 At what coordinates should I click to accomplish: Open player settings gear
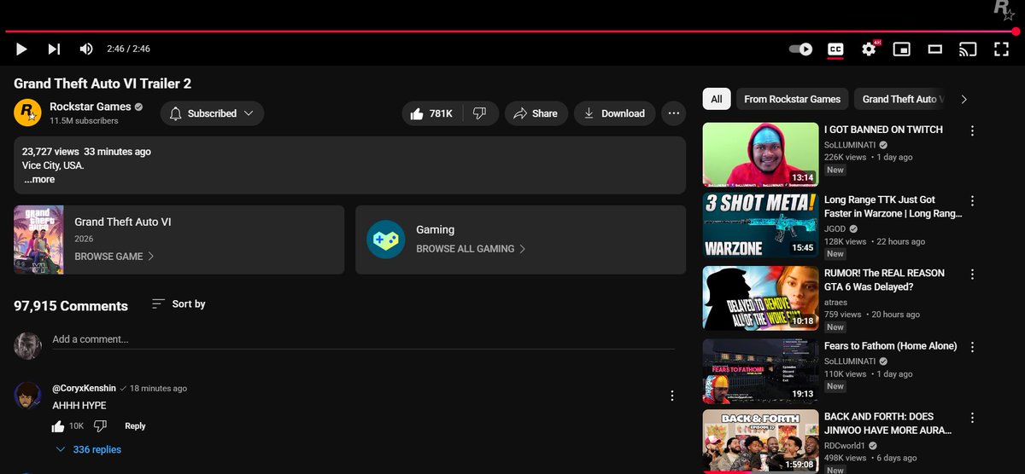[869, 49]
